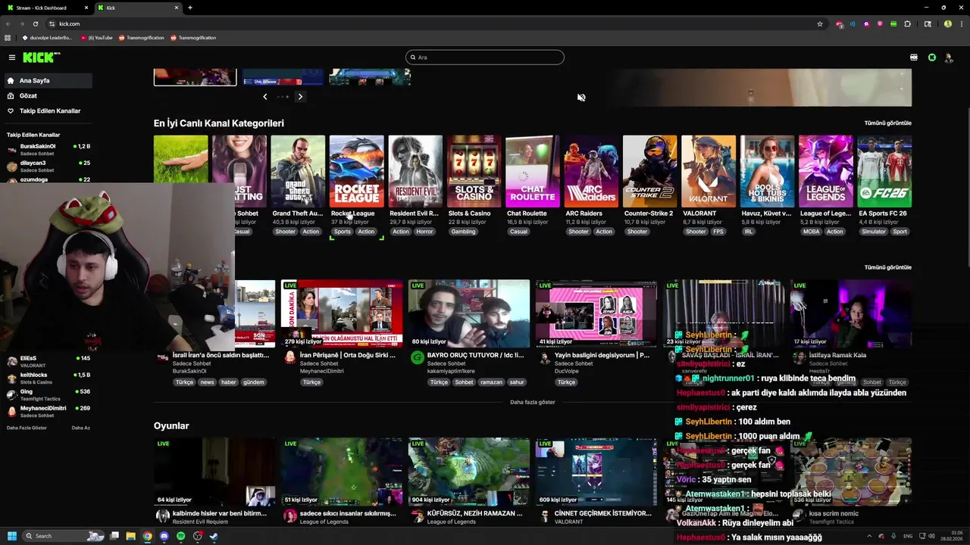Click FPS tag under VALORANT
Screen dimensions: 970x545
click(x=718, y=232)
